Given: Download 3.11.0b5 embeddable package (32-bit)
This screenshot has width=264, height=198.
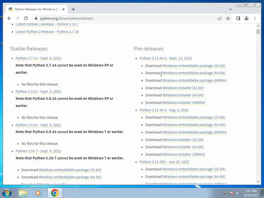Looking at the screenshot, I should point(194,169).
